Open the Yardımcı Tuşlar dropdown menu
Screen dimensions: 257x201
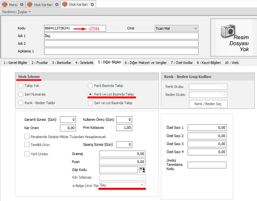point(16,11)
